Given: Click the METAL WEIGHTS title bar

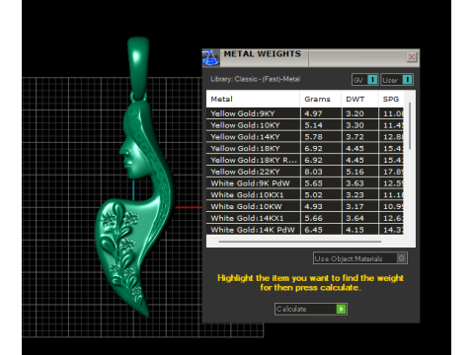Looking at the screenshot, I should tap(311, 57).
